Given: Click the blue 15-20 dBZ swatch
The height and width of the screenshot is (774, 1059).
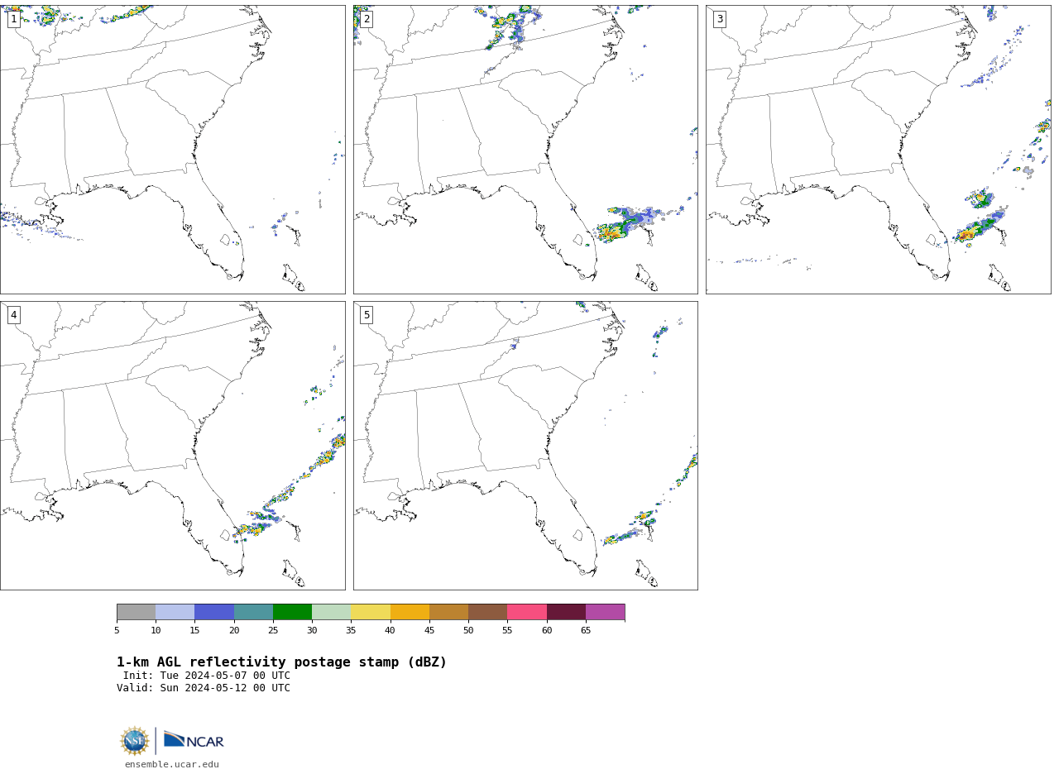Looking at the screenshot, I should (x=214, y=612).
